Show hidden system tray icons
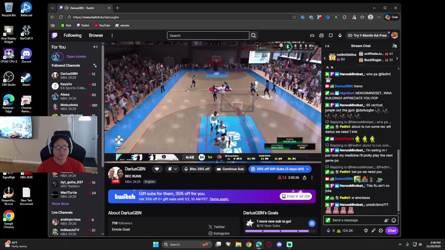 pyautogui.click(x=400, y=244)
